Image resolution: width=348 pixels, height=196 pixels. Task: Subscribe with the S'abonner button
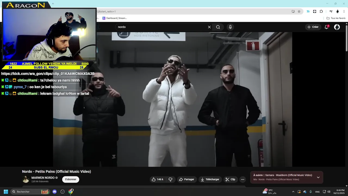[71, 179]
